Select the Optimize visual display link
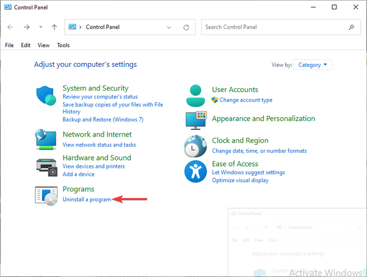 240,180
